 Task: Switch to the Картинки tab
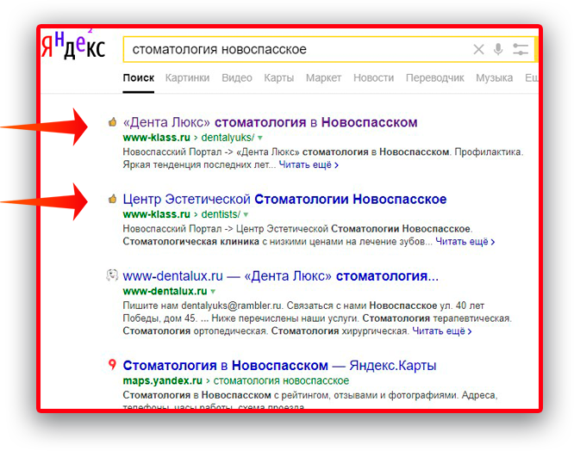187,77
